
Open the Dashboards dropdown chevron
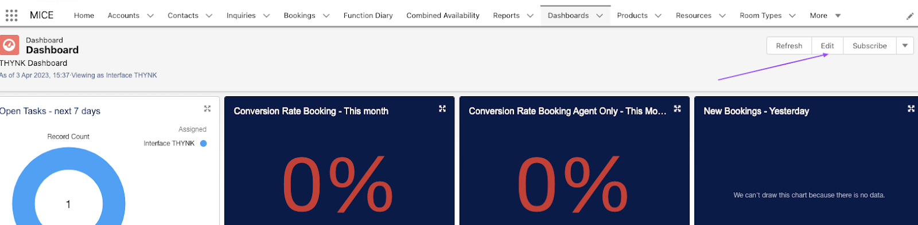click(600, 16)
